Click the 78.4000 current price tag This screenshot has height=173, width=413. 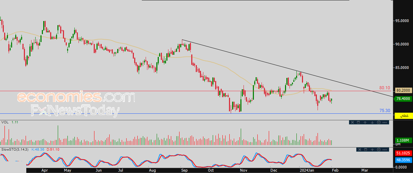click(x=403, y=99)
